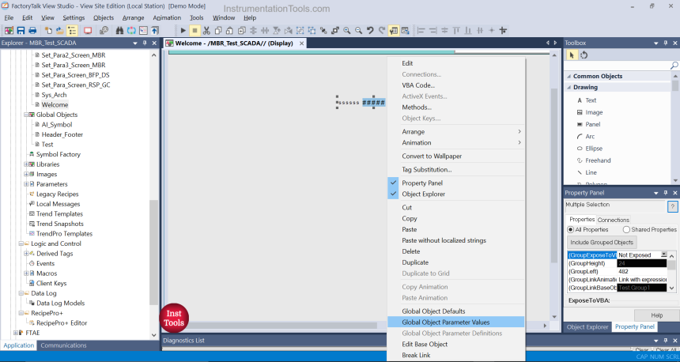Image resolution: width=680 pixels, height=362 pixels.
Task: Pin the Explorer panel with pushpin icon
Action: tap(145, 43)
